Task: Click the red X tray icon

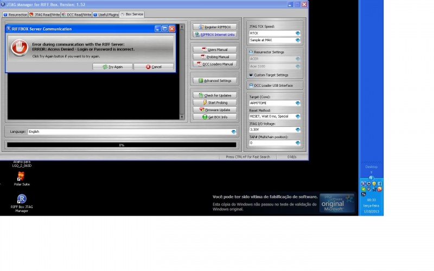Action: pyautogui.click(x=379, y=189)
